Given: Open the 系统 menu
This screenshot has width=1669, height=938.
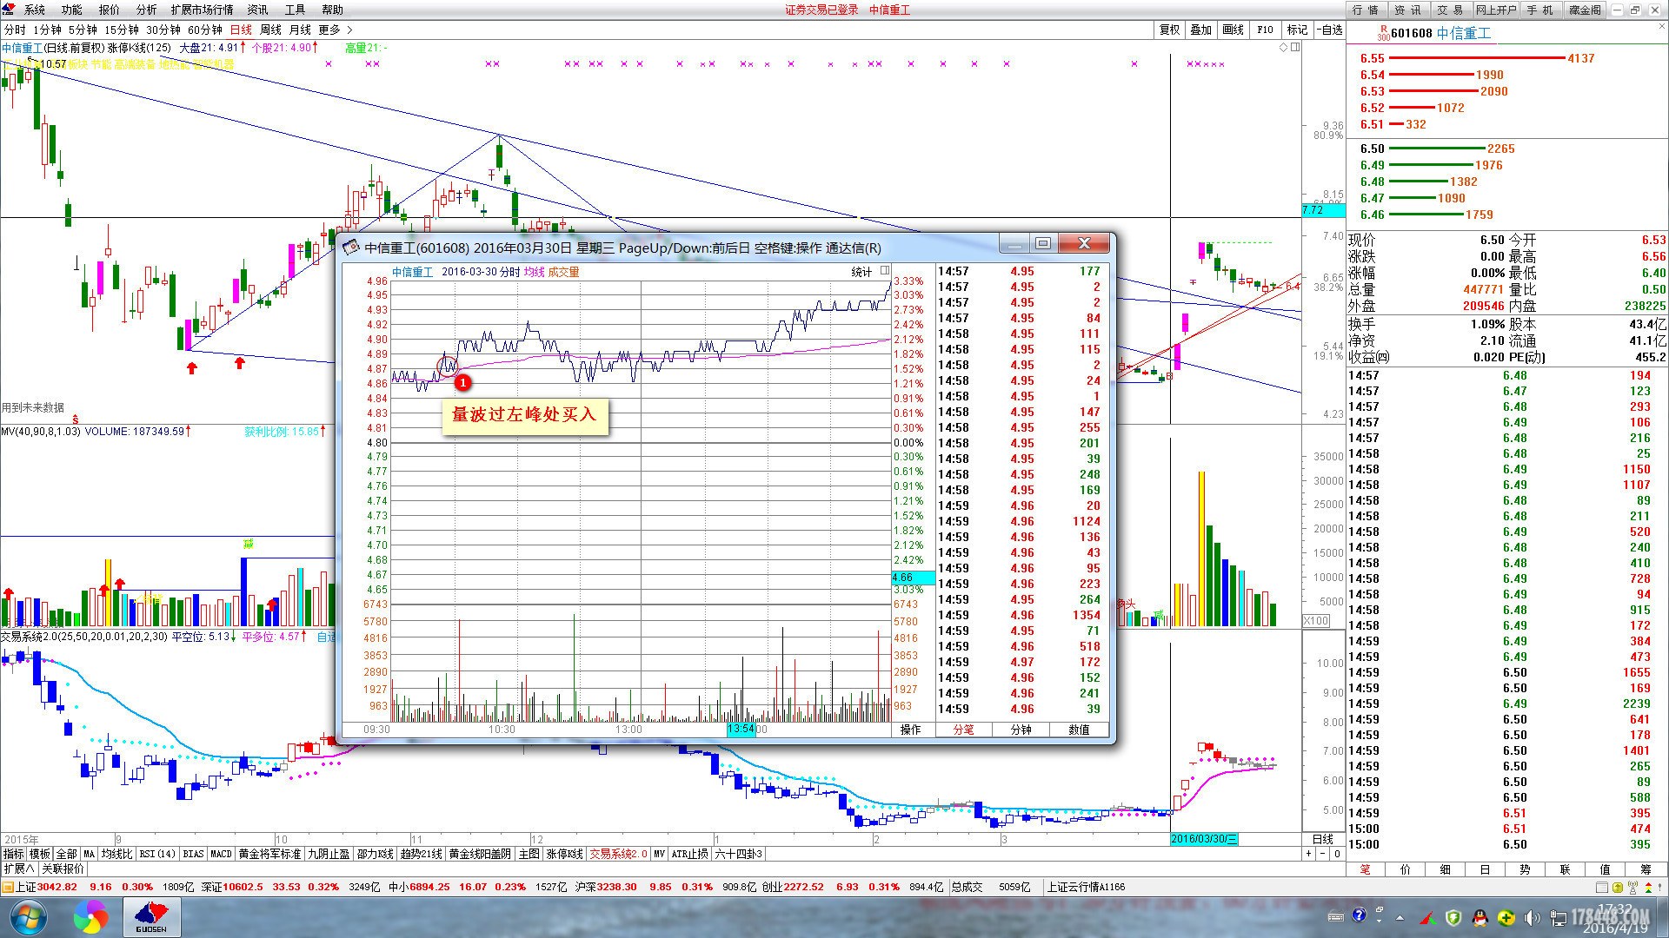Looking at the screenshot, I should pos(35,10).
